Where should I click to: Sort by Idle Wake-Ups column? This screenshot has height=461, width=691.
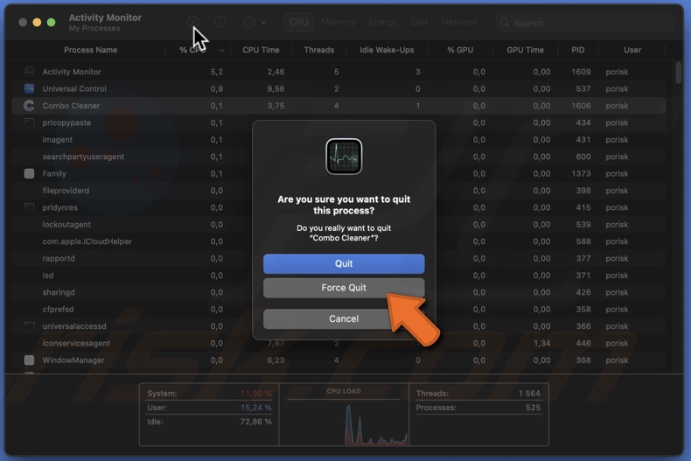[x=387, y=50]
